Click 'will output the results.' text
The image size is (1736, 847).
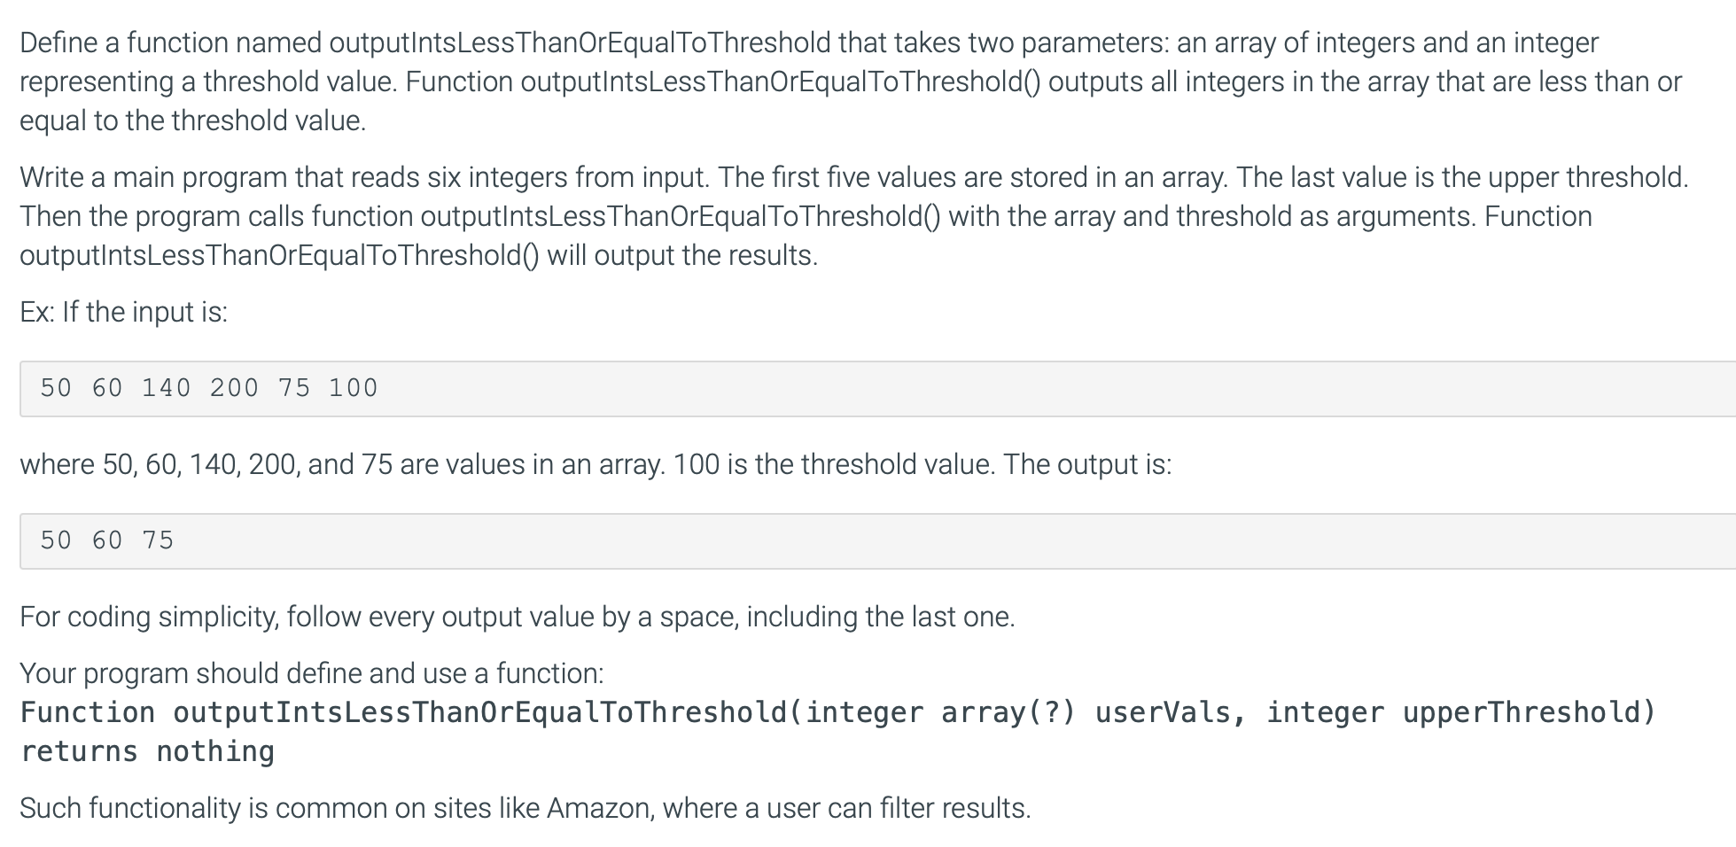(682, 255)
